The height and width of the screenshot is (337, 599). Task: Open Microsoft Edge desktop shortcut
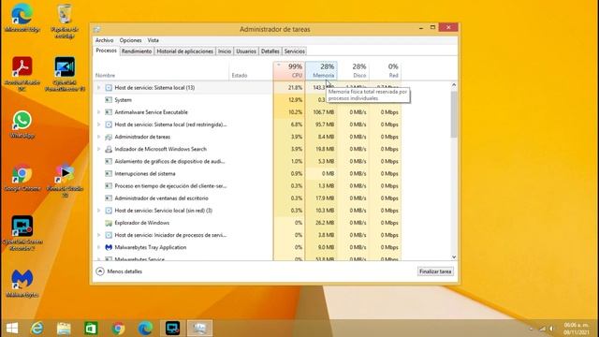(22, 17)
